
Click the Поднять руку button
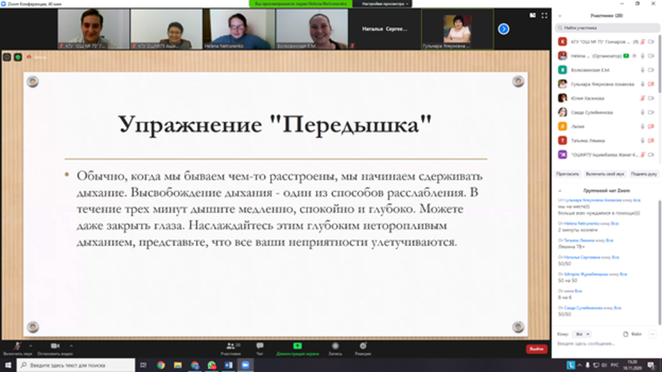tap(644, 174)
